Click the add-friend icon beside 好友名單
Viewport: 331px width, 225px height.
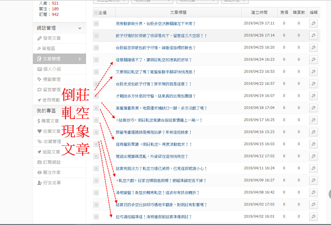tap(39, 183)
